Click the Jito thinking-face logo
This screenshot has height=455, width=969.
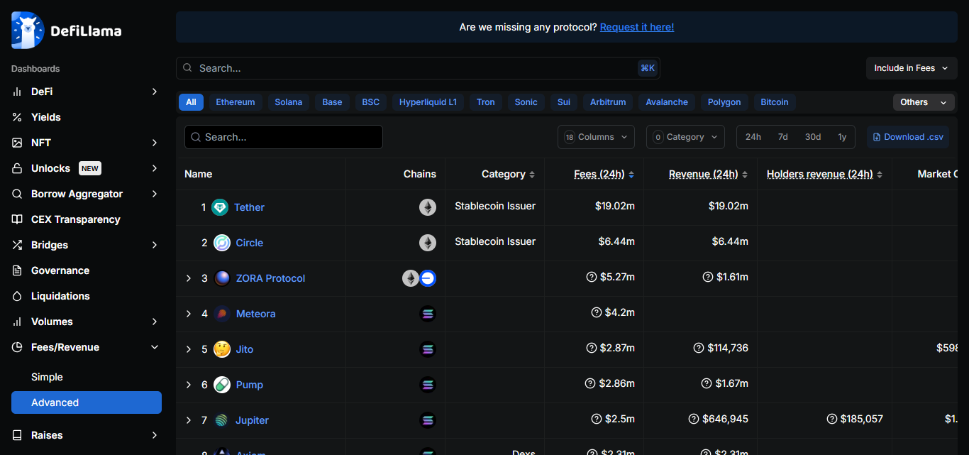222,349
